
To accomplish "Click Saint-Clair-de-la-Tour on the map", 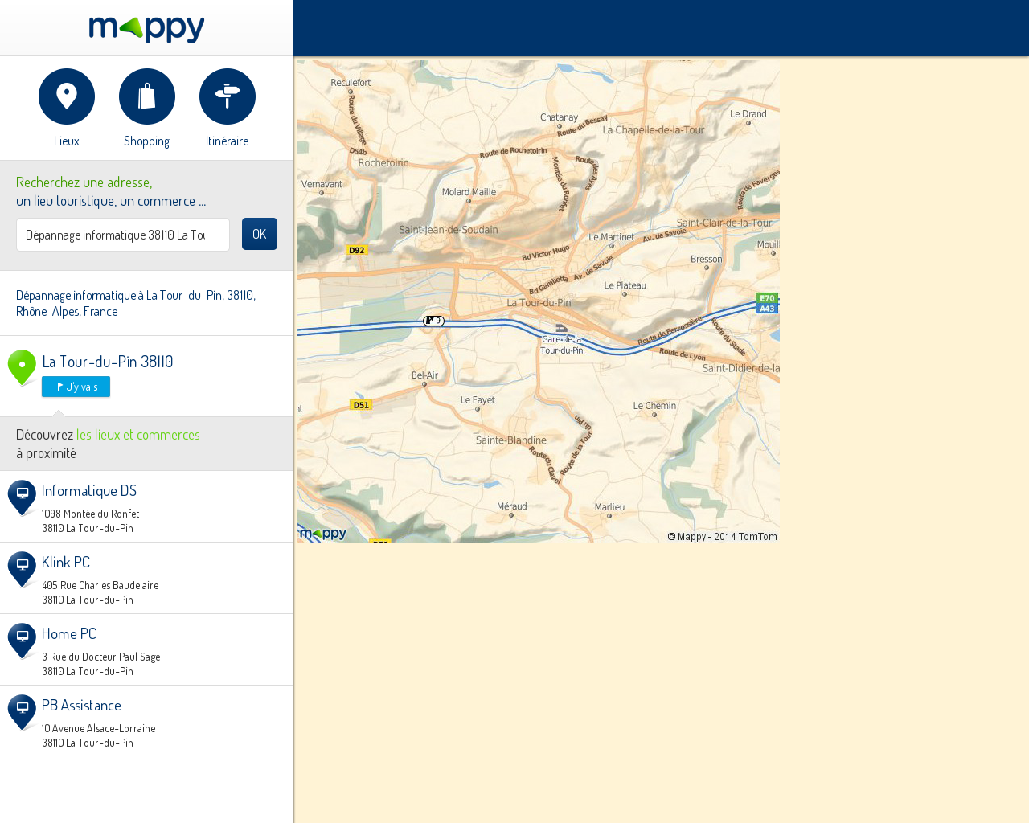I will pyautogui.click(x=724, y=223).
